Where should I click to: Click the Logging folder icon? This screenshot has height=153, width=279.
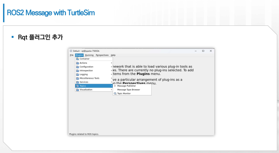pyautogui.click(x=78, y=75)
